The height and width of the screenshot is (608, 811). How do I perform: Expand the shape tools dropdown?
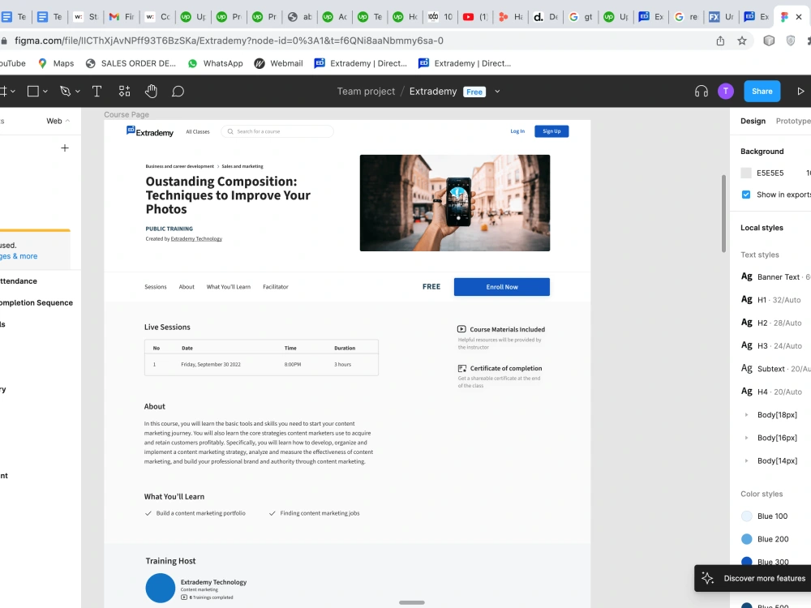point(46,91)
